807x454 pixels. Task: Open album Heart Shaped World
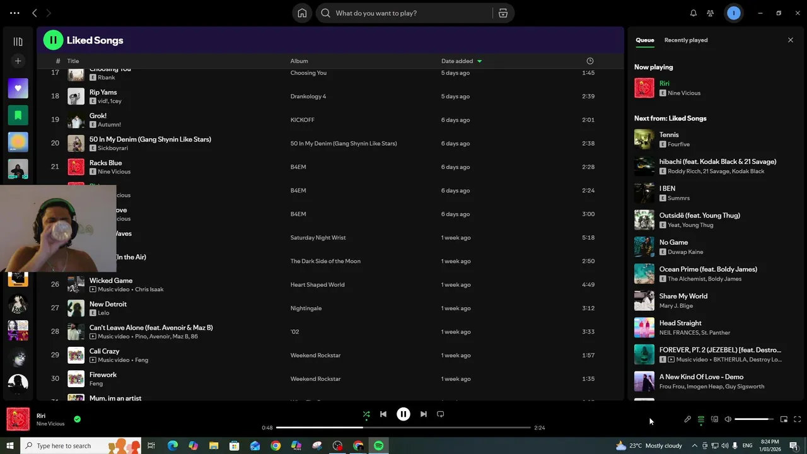(317, 284)
